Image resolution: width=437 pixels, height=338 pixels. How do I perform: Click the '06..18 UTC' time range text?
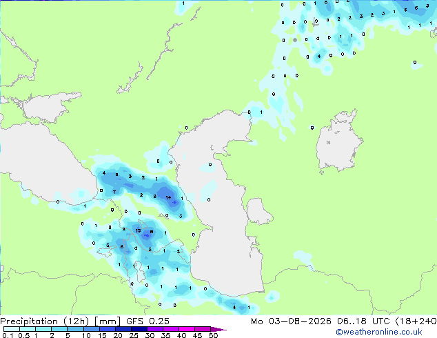[x=363, y=321]
